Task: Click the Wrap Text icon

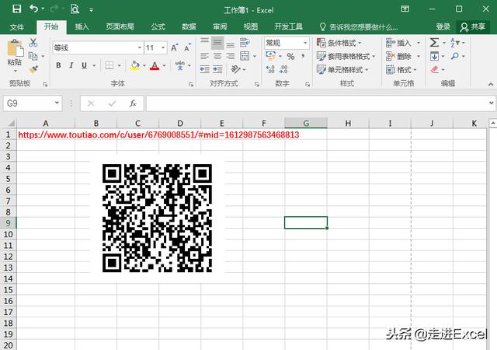Action: (245, 42)
